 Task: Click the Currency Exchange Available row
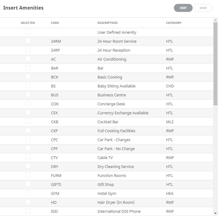click(x=123, y=113)
